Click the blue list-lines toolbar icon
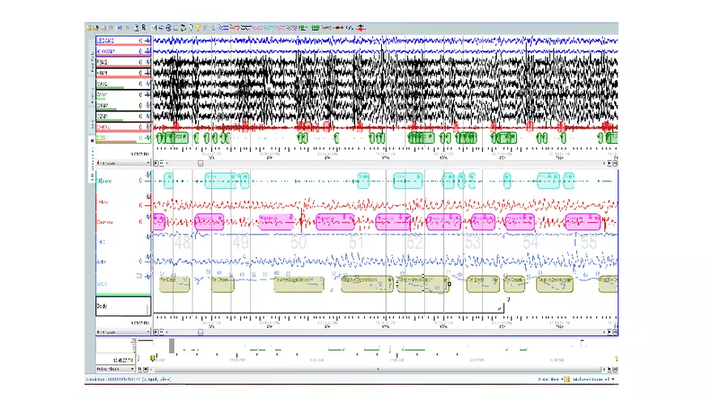This screenshot has height=400, width=712. [225, 27]
